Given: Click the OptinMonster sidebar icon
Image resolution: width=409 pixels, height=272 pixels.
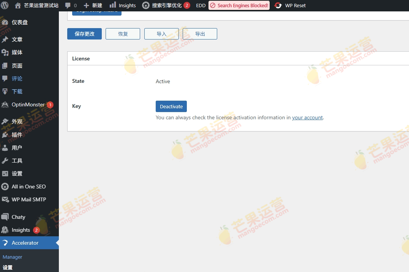Looking at the screenshot, I should pyautogui.click(x=5, y=104).
